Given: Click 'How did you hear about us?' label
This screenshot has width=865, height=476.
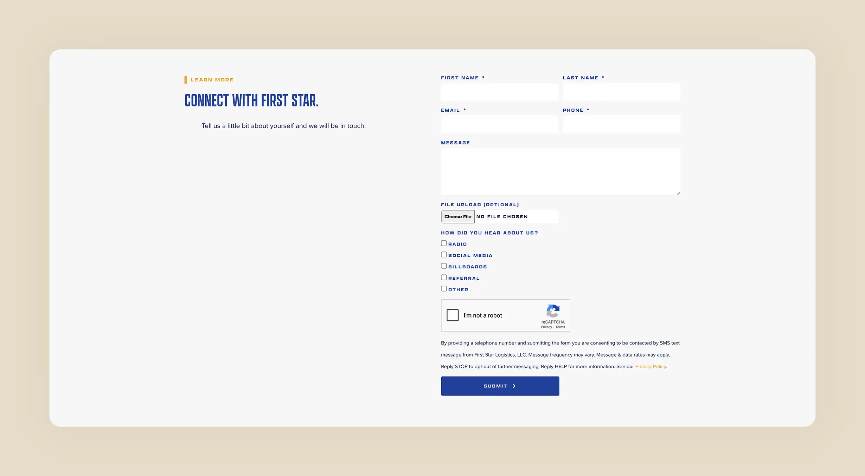Looking at the screenshot, I should click(489, 233).
